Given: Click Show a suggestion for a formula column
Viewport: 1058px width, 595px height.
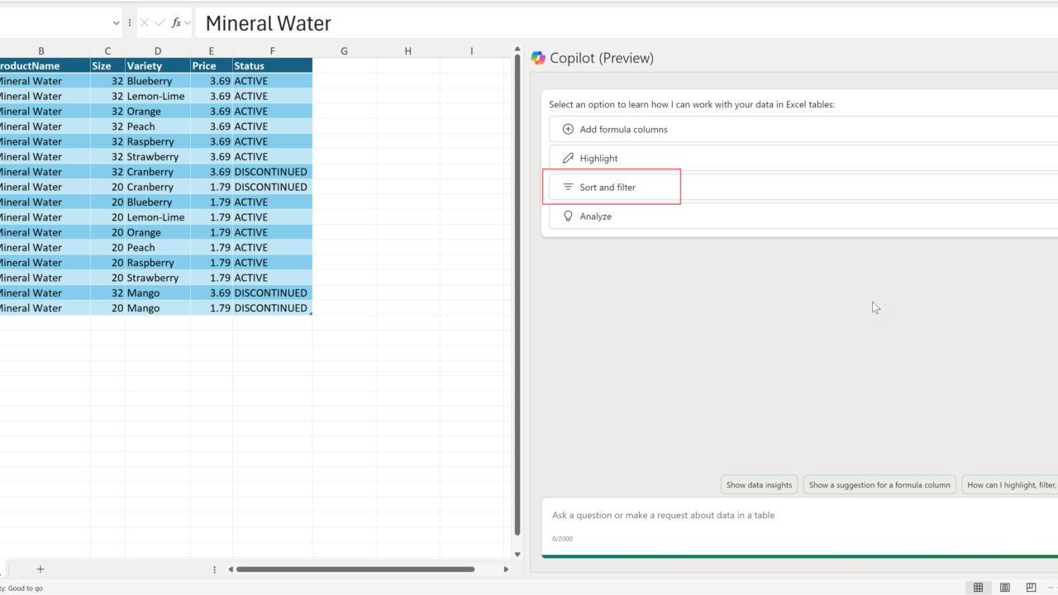Looking at the screenshot, I should tap(879, 485).
